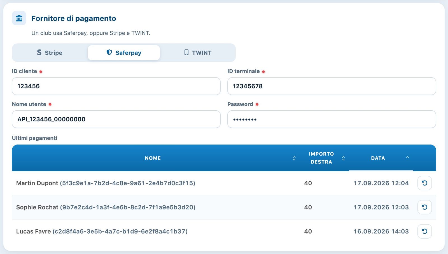Screen dimensions: 448x254
Task: Sort by Importo Destra column arrows
Action: [x=343, y=158]
